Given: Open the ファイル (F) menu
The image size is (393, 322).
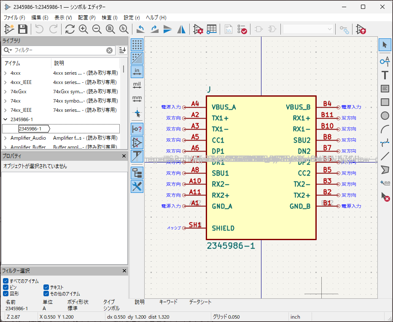Looking at the screenshot, I should coord(14,18).
